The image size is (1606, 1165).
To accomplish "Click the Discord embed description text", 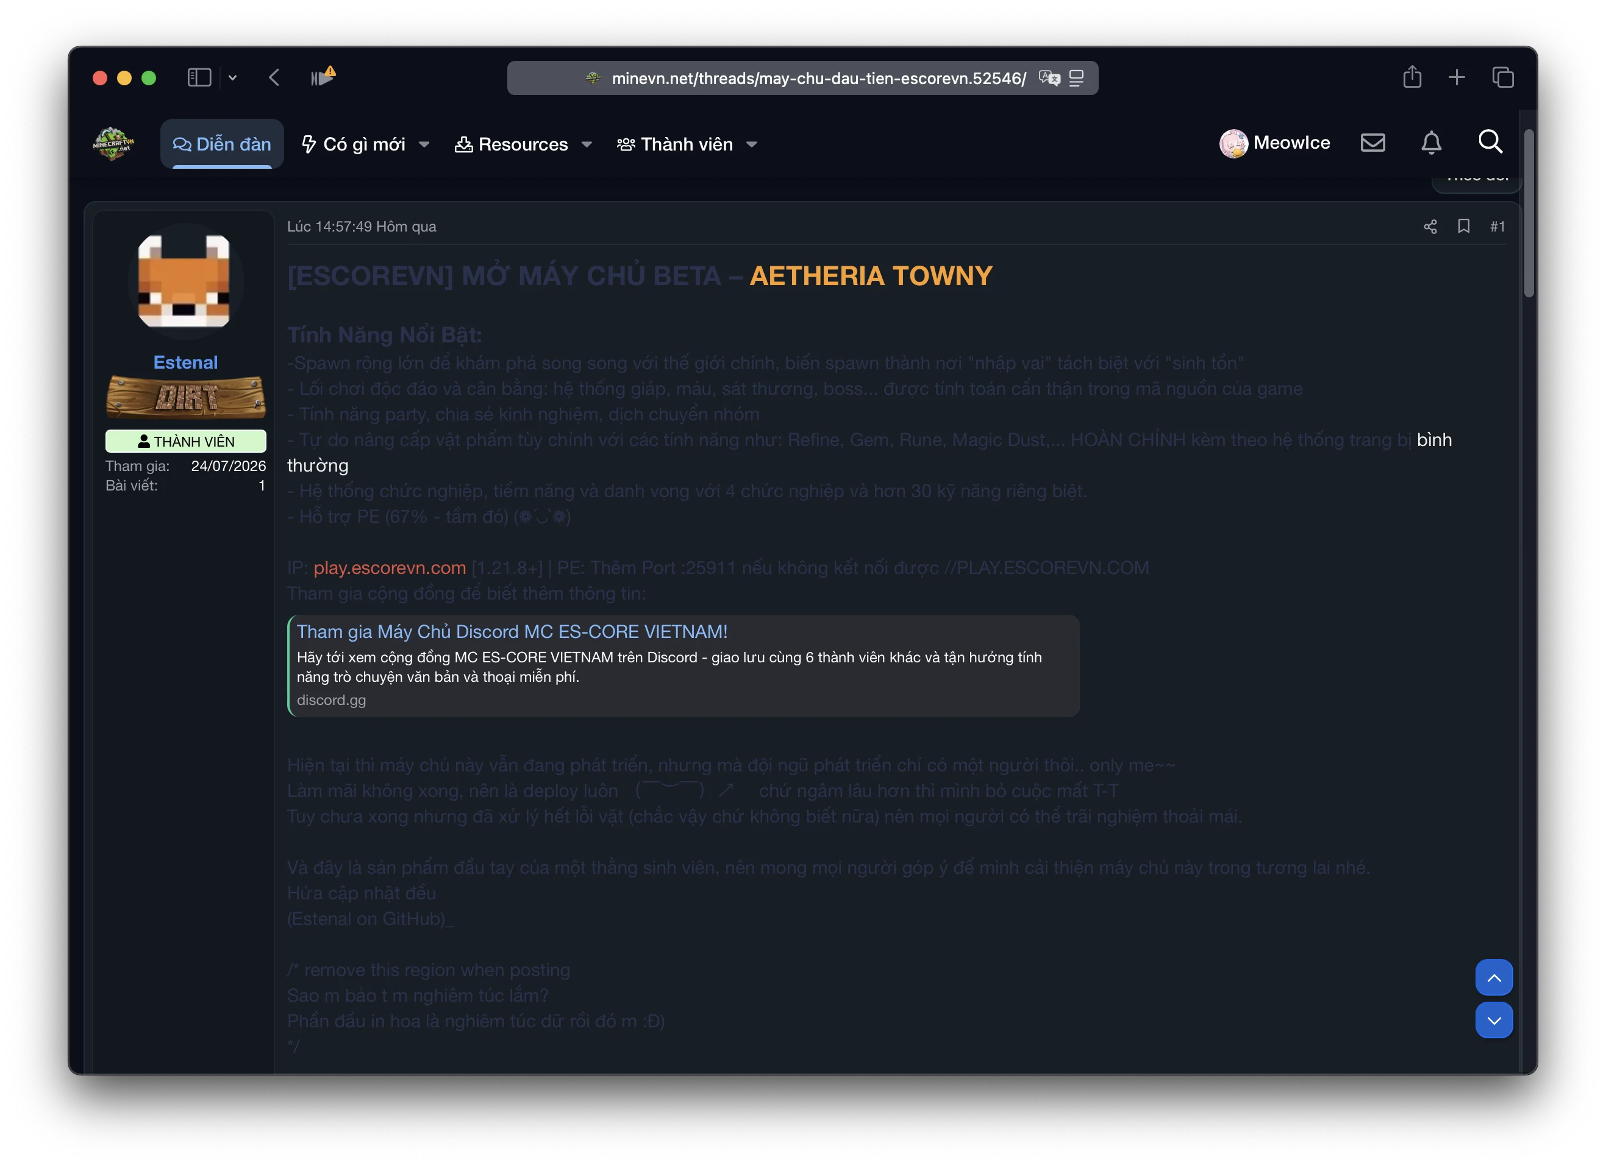I will tap(669, 667).
